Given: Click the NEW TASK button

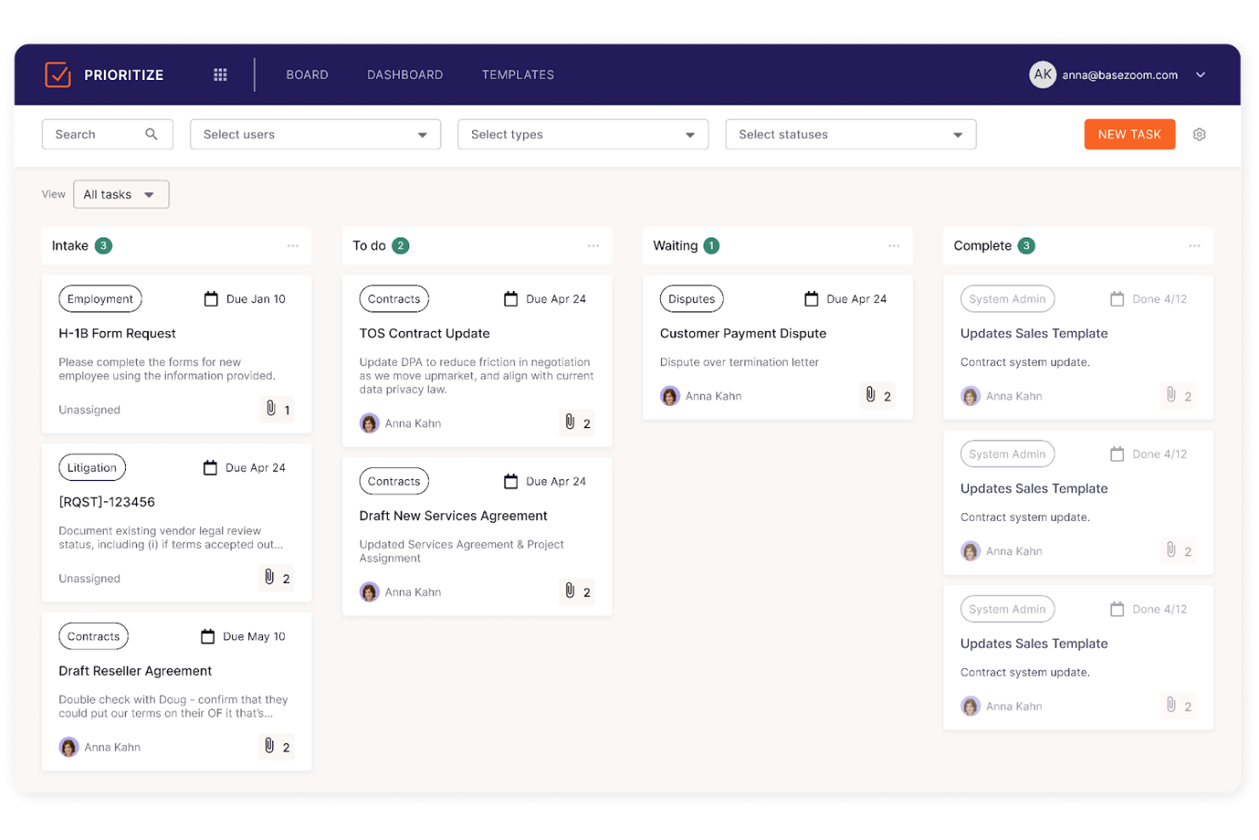Looking at the screenshot, I should click(x=1129, y=134).
